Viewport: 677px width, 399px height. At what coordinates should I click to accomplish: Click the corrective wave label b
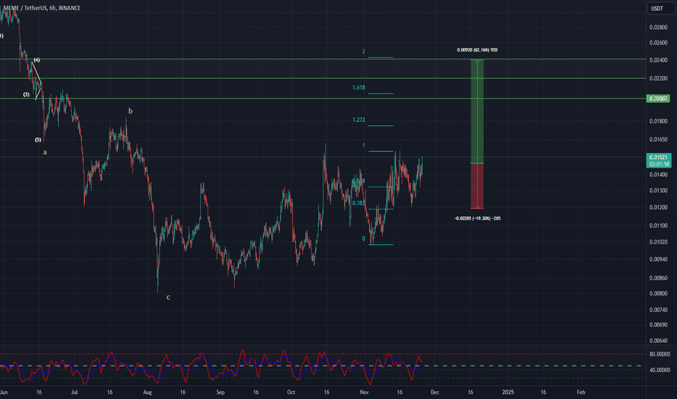click(x=131, y=111)
